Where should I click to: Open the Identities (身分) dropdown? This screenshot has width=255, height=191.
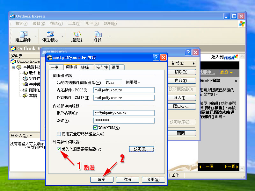pyautogui.click(x=226, y=72)
